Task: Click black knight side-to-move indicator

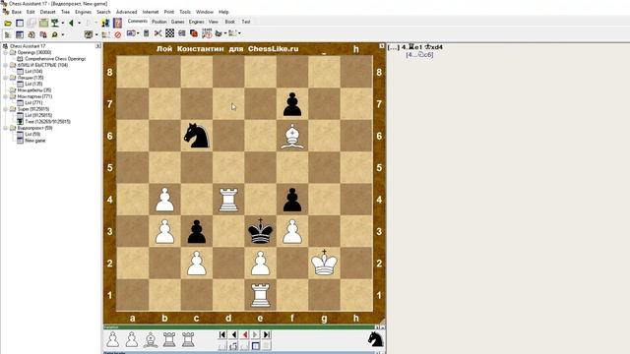Action: [x=375, y=339]
